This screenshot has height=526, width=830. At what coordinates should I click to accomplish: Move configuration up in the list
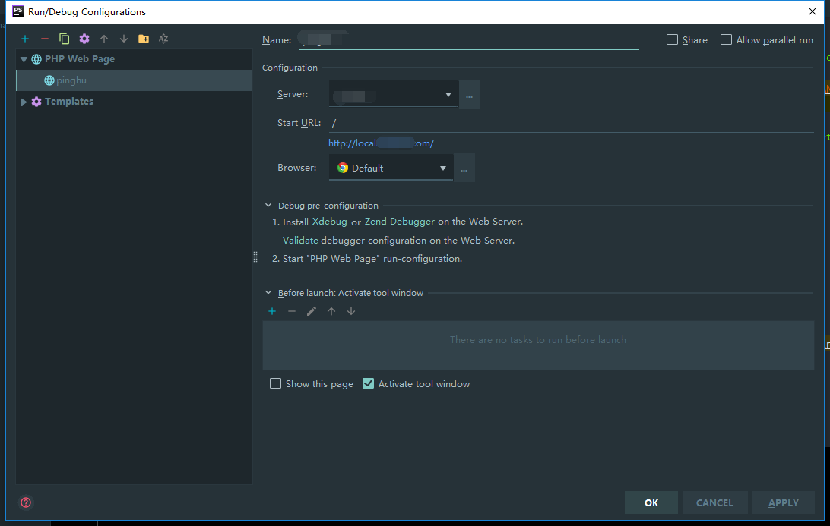[103, 39]
